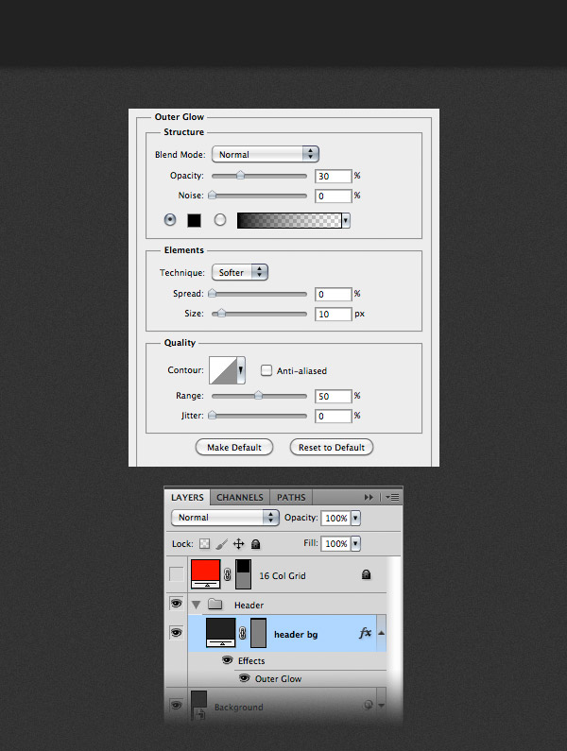The height and width of the screenshot is (751, 567).
Task: Collapse the Header group triangle
Action: (x=196, y=605)
